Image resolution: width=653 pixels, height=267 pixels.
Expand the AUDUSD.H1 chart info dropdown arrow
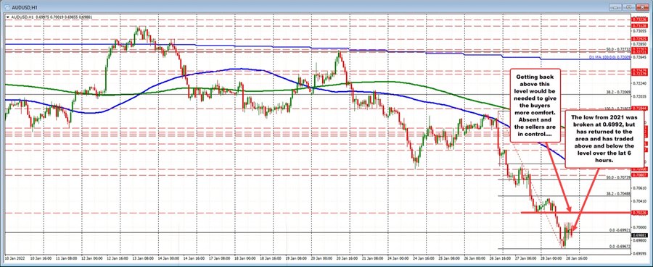tap(7, 17)
